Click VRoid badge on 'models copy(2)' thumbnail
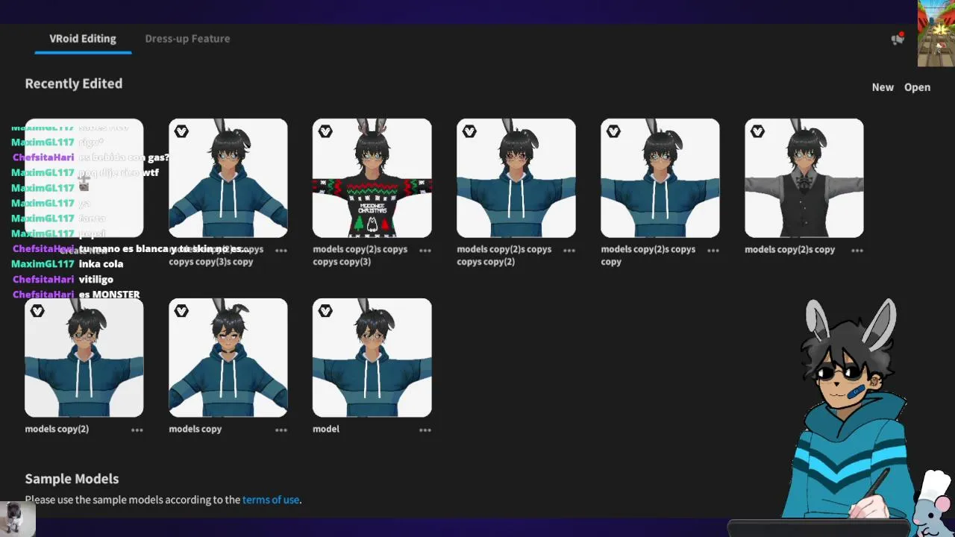This screenshot has width=955, height=537. coord(37,311)
